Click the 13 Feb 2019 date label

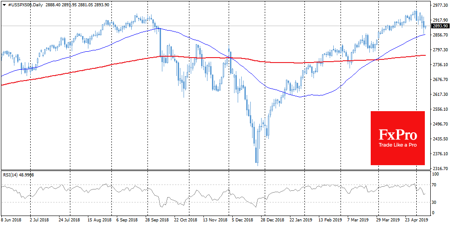(x=330, y=220)
